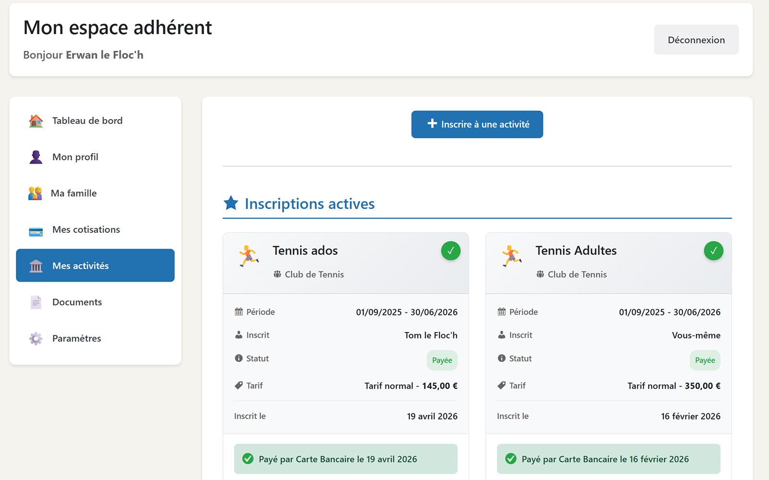
Task: Click the family icon beside Ma famille
Action: click(35, 193)
